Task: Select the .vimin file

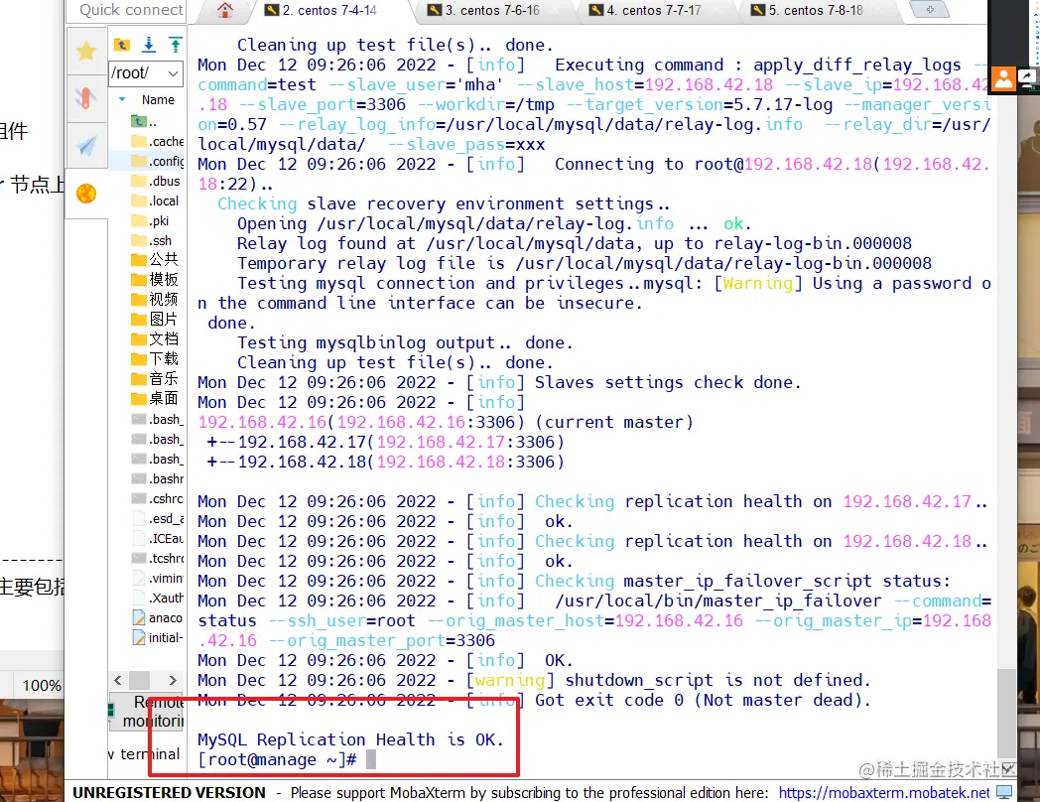Action: click(158, 579)
